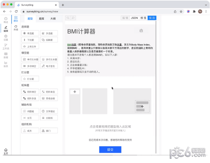The height and width of the screenshot is (163, 210).
Task: Switch to the 题型 tab
Action: [x=30, y=19]
